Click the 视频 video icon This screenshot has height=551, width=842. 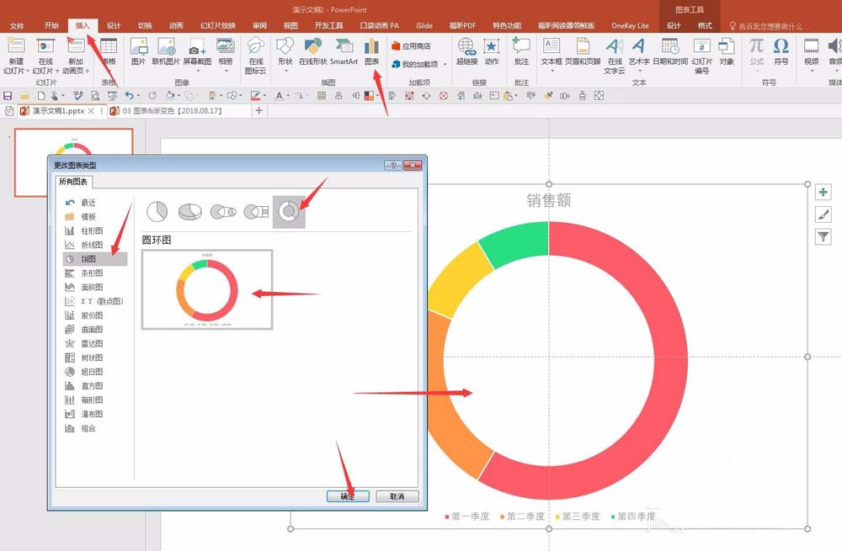[811, 46]
